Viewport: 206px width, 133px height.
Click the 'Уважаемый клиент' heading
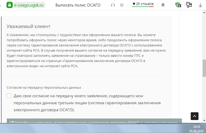[x=28, y=26]
